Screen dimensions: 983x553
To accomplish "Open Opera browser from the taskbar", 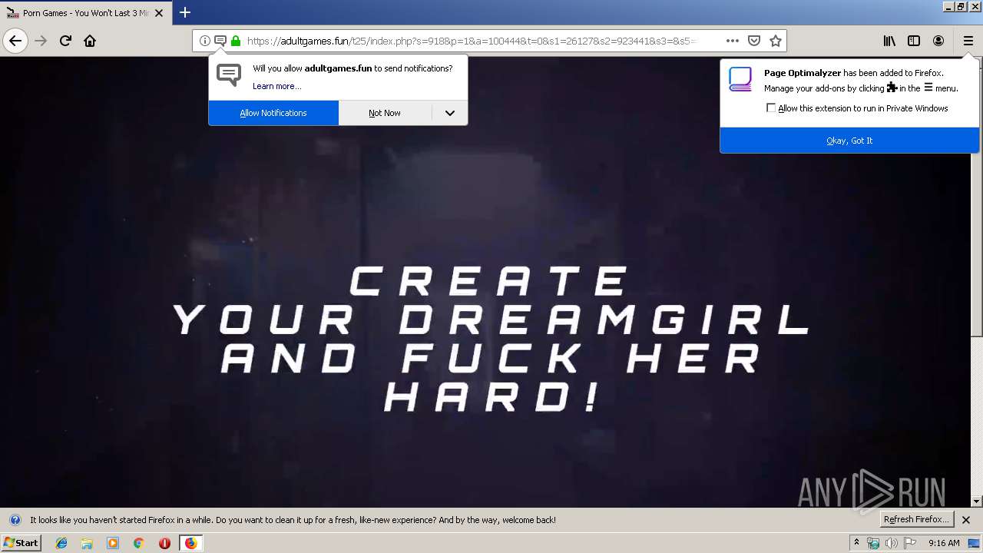I will pyautogui.click(x=164, y=543).
